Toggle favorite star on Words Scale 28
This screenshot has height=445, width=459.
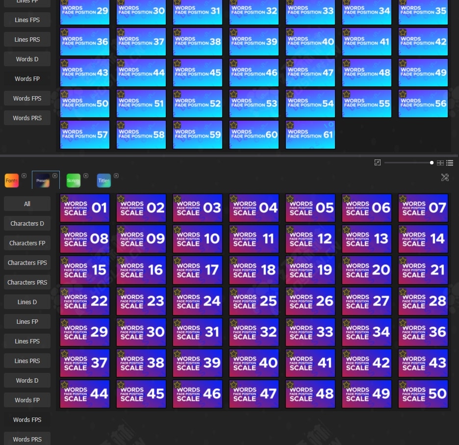[x=403, y=292]
